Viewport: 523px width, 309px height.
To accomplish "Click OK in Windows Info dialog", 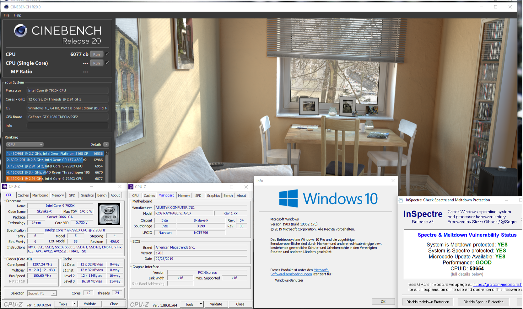I will point(383,301).
